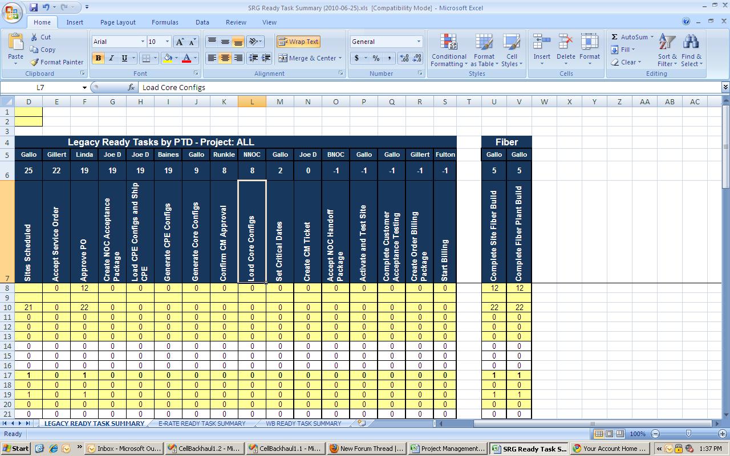Click the Insert Function fx button
The image size is (730, 456).
131,87
